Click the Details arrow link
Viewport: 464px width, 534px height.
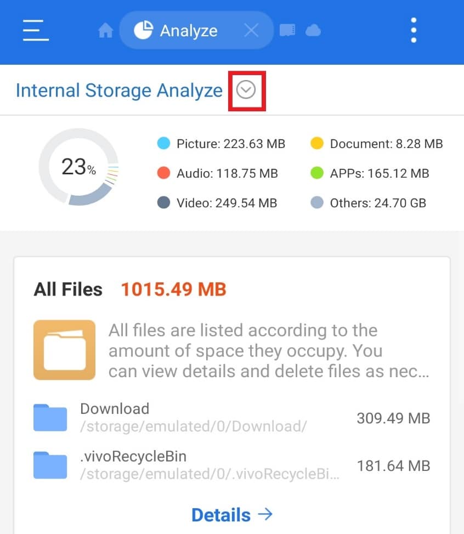pos(232,514)
